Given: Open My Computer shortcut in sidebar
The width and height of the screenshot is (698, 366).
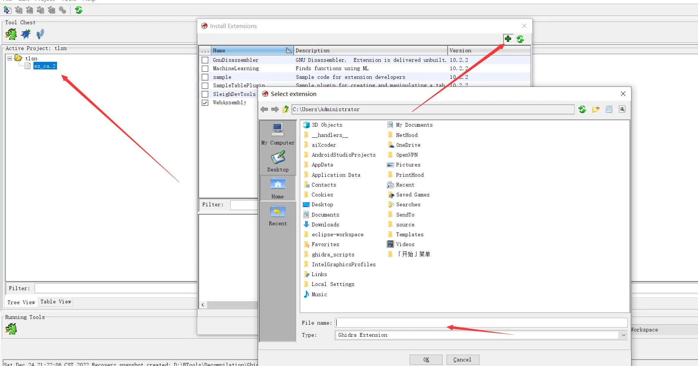Looking at the screenshot, I should [x=278, y=134].
